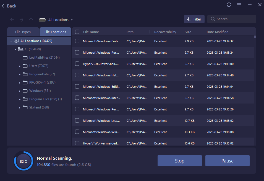Image resolution: width=264 pixels, height=181 pixels.
Task: Stop the current scan
Action: [179, 161]
